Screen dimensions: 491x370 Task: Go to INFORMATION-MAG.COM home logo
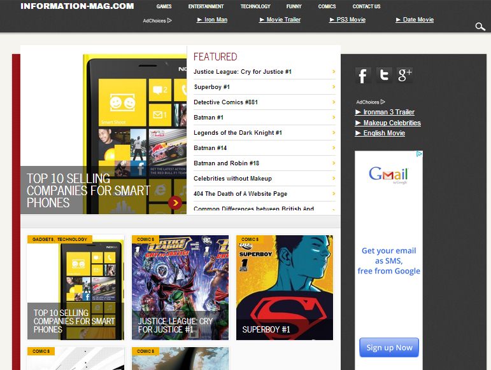(x=77, y=6)
